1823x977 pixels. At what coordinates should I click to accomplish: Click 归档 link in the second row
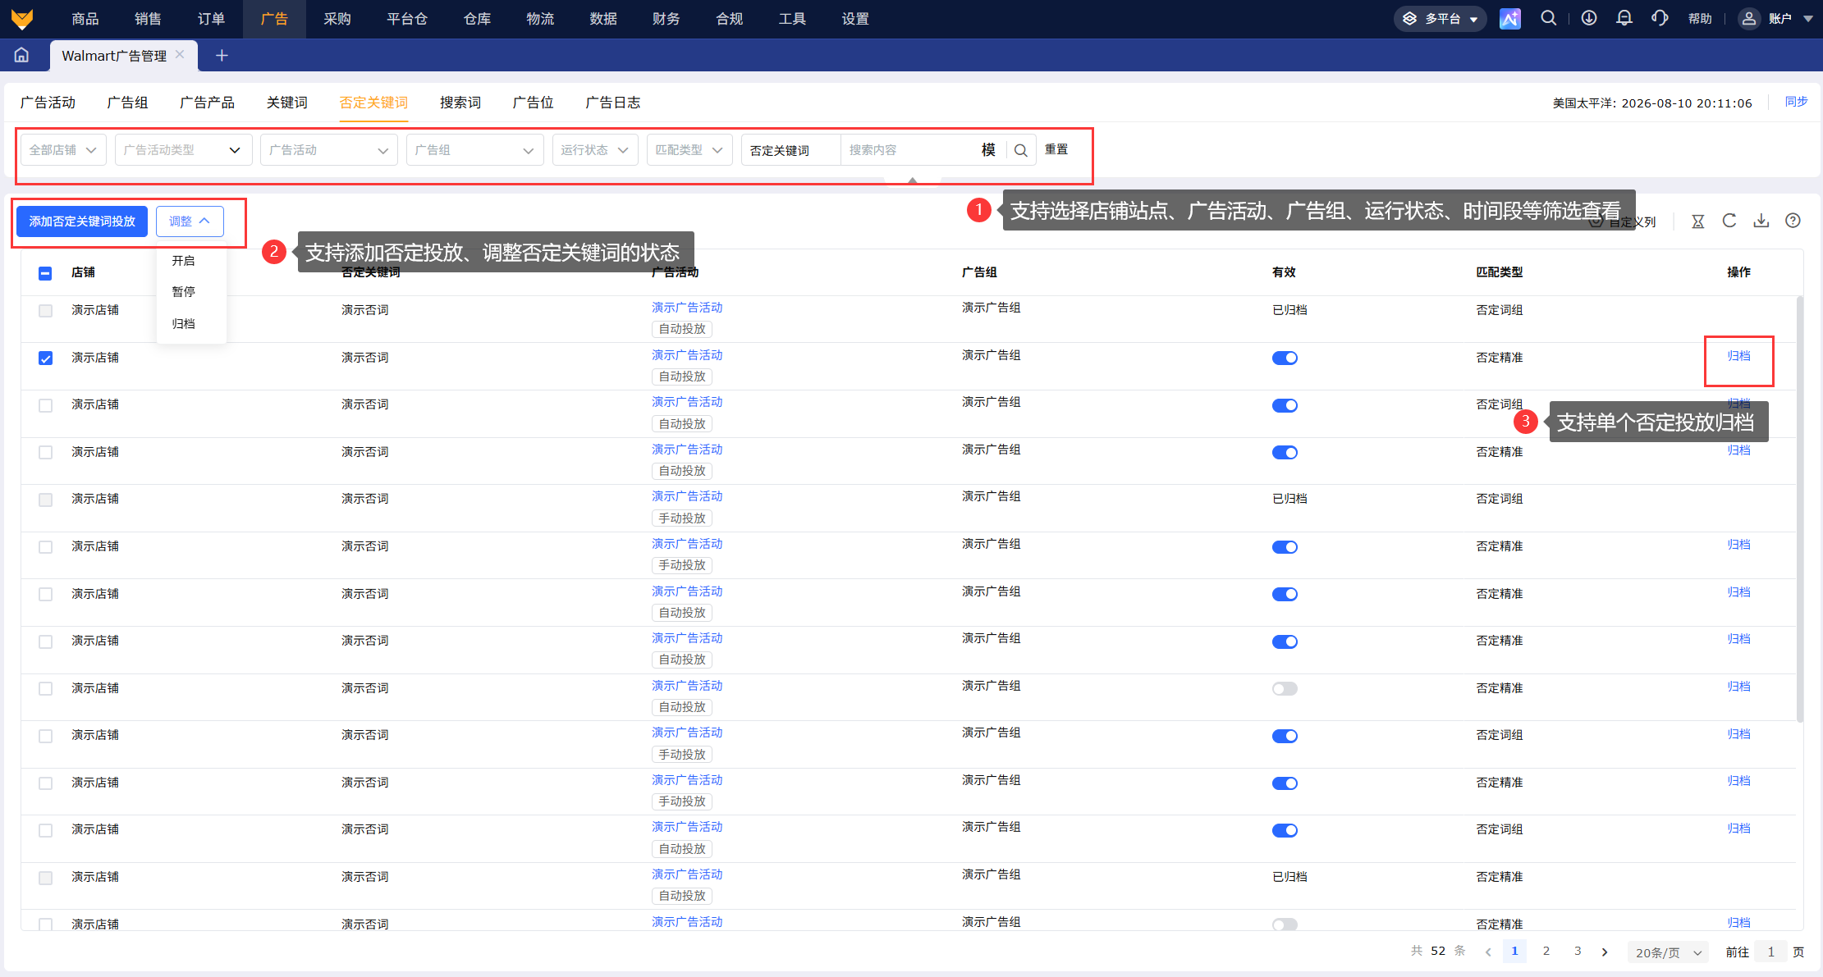tap(1738, 356)
